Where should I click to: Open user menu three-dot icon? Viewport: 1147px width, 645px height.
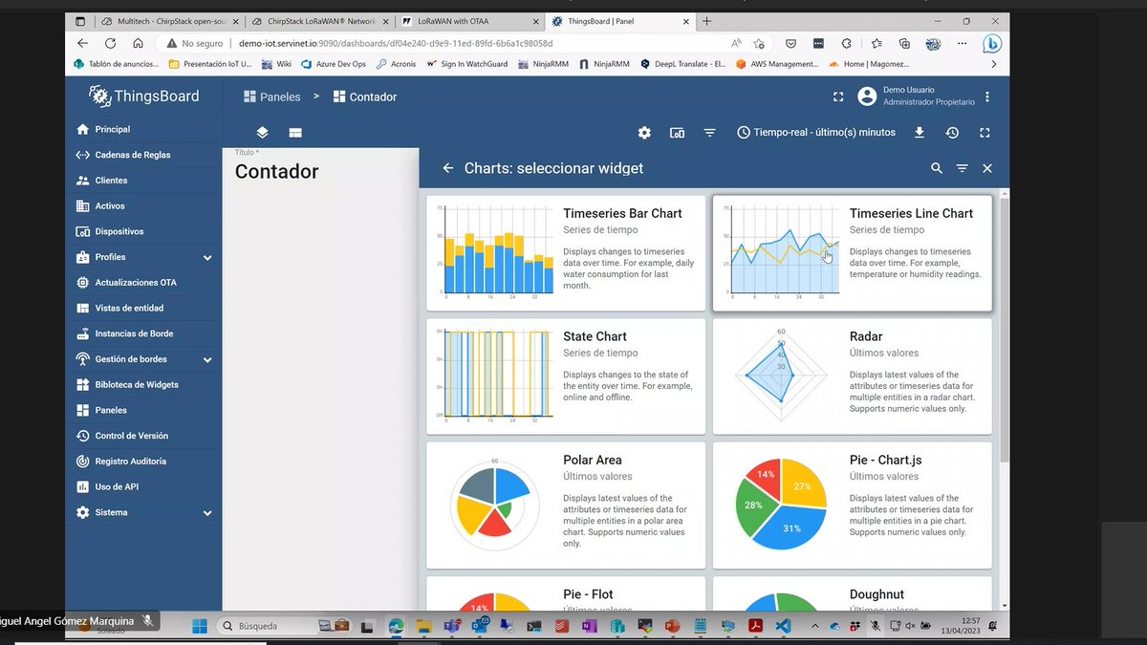tap(987, 97)
